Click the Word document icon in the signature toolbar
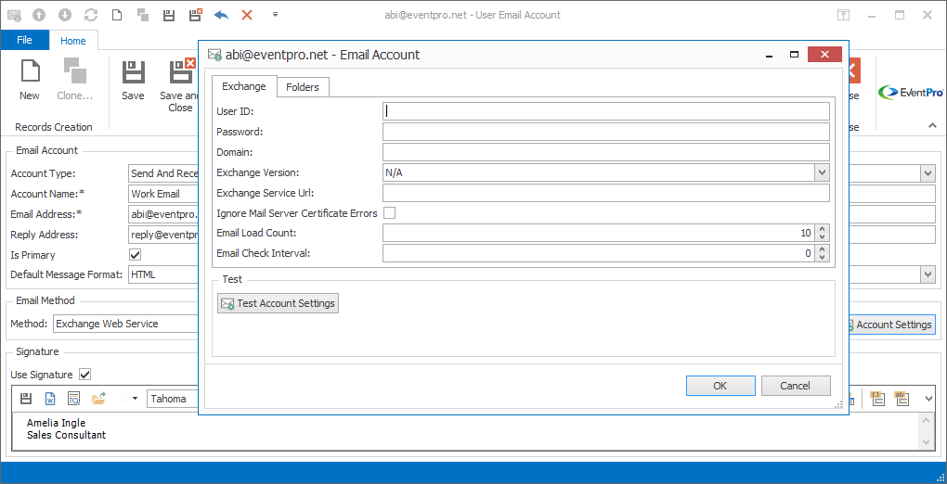Image resolution: width=947 pixels, height=484 pixels. (x=50, y=399)
